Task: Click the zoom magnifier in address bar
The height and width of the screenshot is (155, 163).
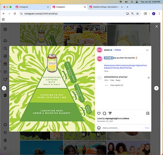Action: pyautogui.click(x=132, y=14)
